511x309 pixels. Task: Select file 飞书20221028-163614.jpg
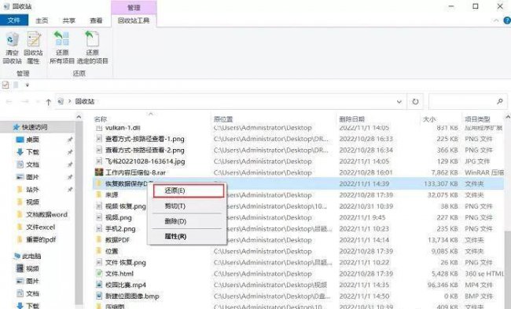(x=145, y=162)
